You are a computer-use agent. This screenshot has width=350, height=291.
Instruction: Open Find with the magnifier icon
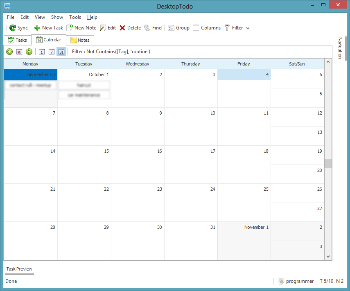click(x=153, y=28)
